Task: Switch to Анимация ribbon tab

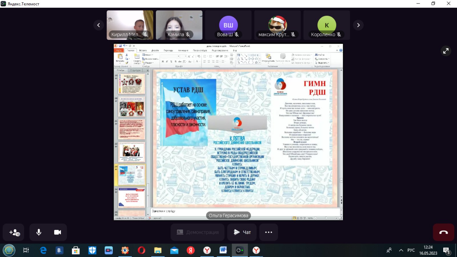Action: pyautogui.click(x=183, y=50)
